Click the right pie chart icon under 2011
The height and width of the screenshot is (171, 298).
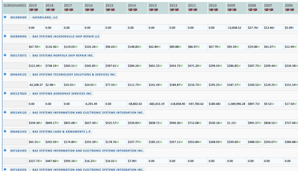pyautogui.click(x=195, y=10)
